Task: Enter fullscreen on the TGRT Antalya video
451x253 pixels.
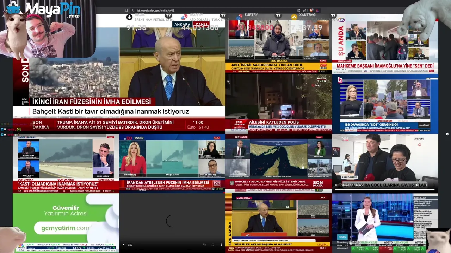Action: 426,185
